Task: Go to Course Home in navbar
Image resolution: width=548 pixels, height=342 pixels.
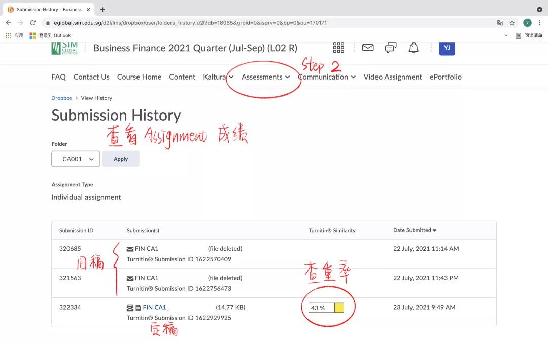Action: (x=139, y=77)
